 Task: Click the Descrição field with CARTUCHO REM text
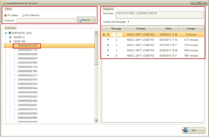tap(159, 15)
